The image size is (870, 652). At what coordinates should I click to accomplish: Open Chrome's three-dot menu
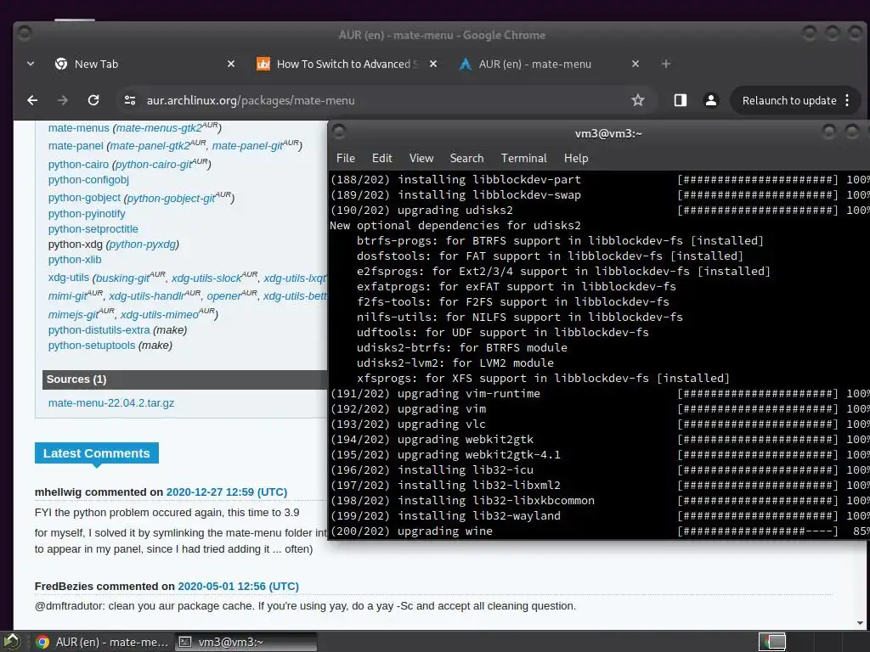847,100
